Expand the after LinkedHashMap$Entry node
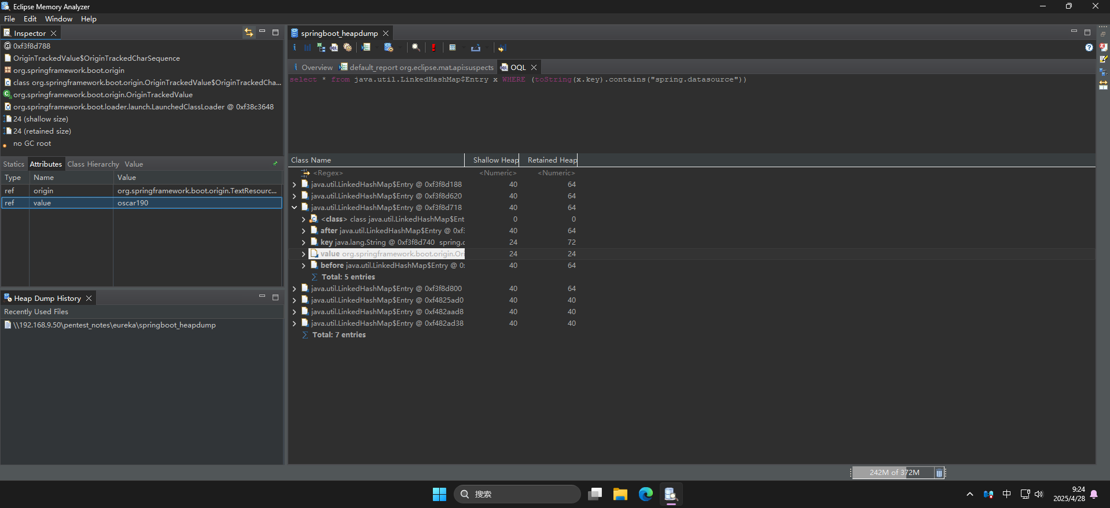 tap(303, 231)
